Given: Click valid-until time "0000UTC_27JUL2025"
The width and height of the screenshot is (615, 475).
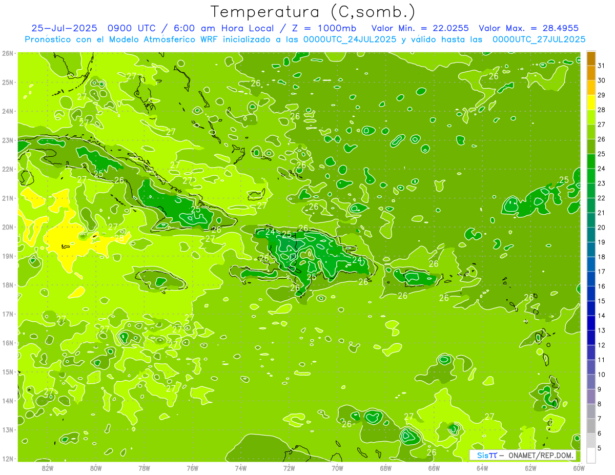Looking at the screenshot, I should click(539, 39).
